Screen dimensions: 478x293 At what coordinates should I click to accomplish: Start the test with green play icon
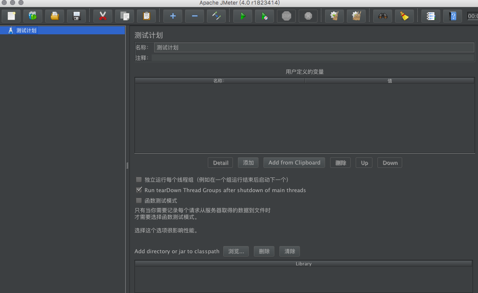coord(243,16)
